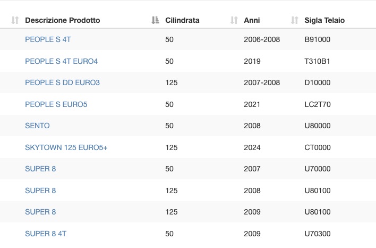Sort by Descrizione Prodotto using arrows icon
The width and height of the screenshot is (376, 248).
pos(15,20)
